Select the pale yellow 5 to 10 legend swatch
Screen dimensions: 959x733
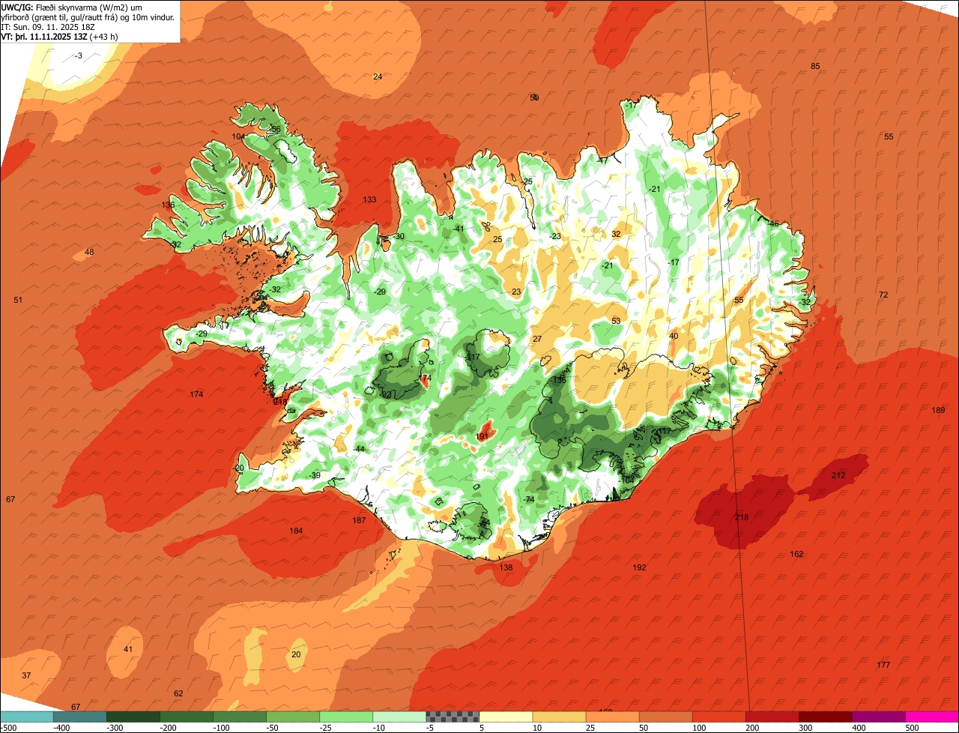[506, 717]
